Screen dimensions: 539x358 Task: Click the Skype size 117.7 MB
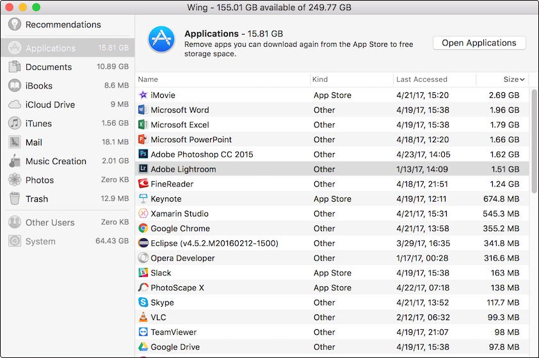coord(503,302)
